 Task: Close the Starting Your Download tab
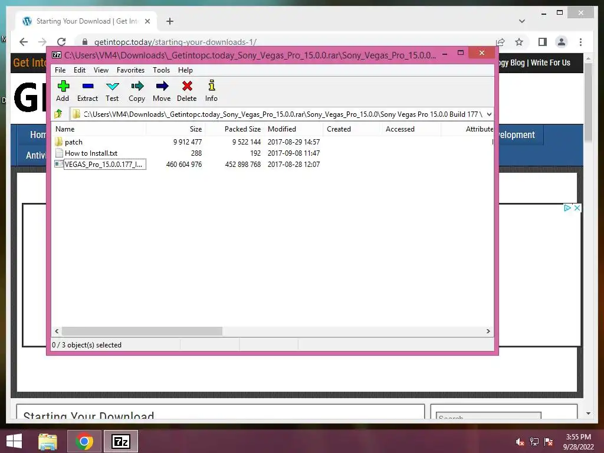(x=147, y=21)
